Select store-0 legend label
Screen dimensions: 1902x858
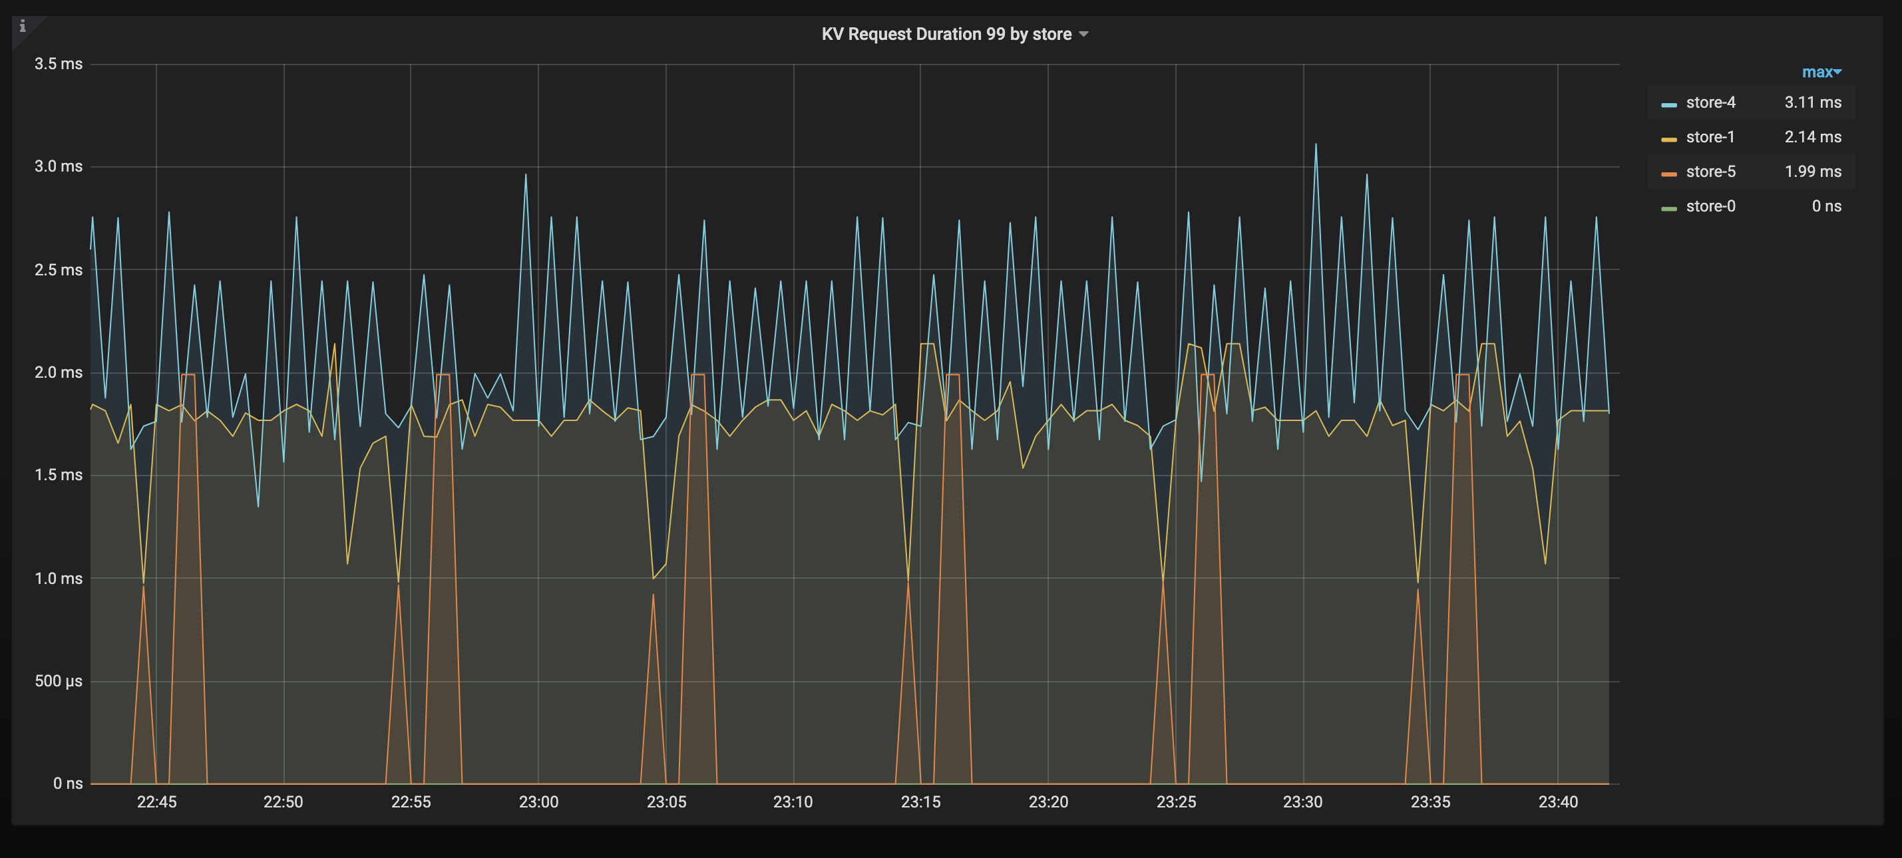pos(1710,207)
